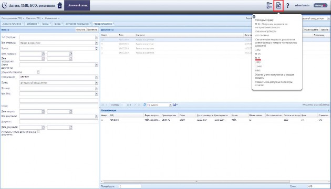Open calendar for document date start
The width and height of the screenshot is (331, 189).
(x=43, y=128)
